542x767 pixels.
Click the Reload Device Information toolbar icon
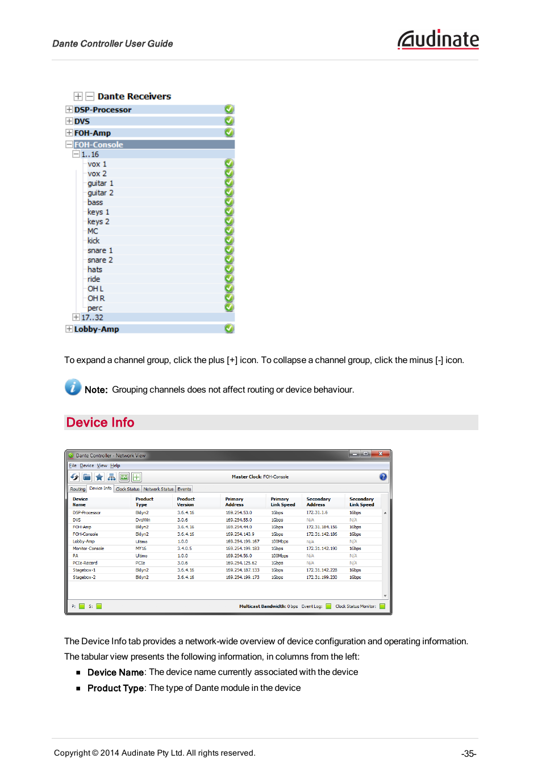click(74, 477)
